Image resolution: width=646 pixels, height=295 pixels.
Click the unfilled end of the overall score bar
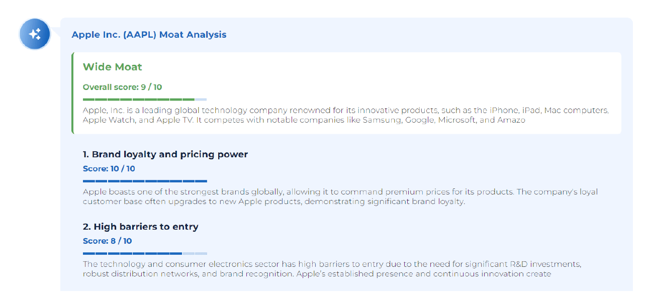click(201, 100)
